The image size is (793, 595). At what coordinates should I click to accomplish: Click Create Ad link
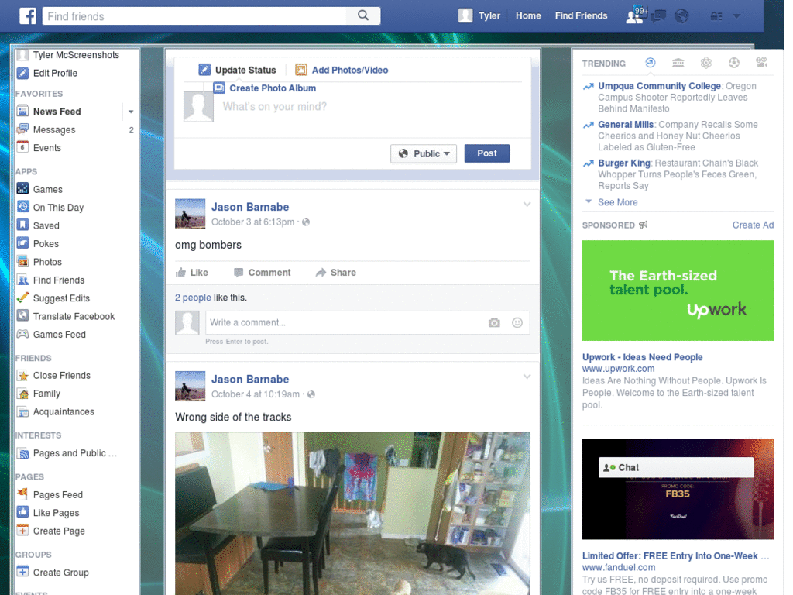pos(753,225)
